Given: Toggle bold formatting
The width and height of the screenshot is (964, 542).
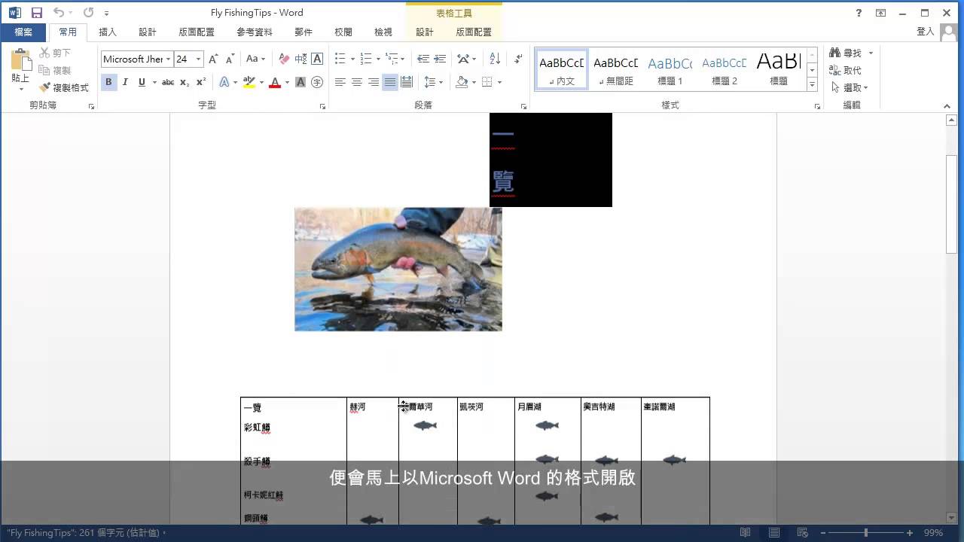Looking at the screenshot, I should tap(108, 82).
